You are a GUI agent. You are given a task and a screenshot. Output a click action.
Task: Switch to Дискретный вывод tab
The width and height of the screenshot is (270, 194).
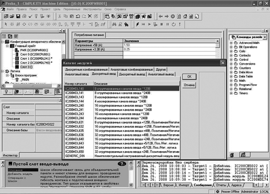click(132, 74)
